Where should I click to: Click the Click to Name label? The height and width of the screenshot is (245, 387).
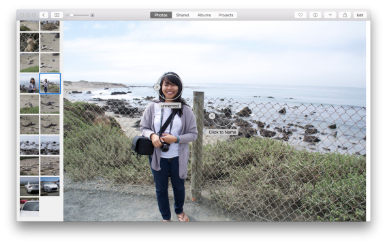tap(222, 132)
